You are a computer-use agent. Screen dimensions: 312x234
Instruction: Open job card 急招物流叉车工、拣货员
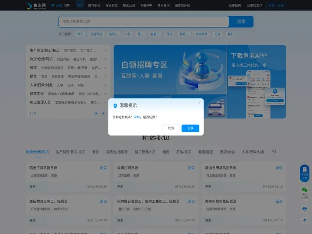pos(68,210)
